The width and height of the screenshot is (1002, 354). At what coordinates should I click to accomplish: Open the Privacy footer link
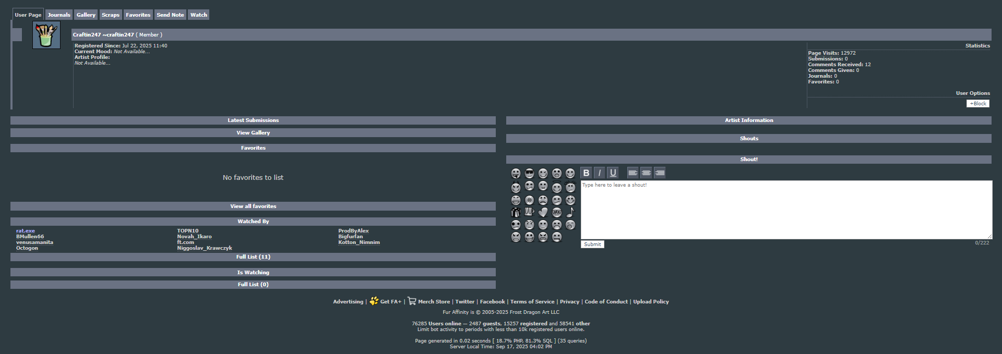click(569, 301)
